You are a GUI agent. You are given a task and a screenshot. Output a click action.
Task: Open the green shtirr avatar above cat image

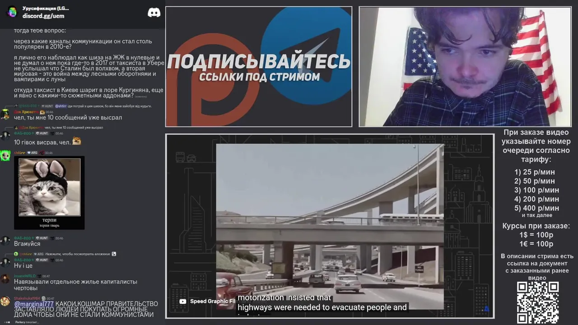[5, 155]
